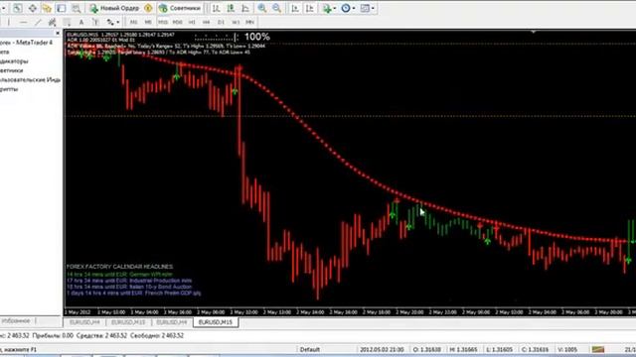Switch timeframe to W1
Image resolution: width=636 pixels, height=357 pixels.
(x=236, y=22)
